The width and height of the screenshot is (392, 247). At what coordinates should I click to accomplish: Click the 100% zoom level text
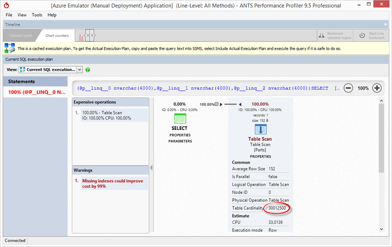pos(363,88)
